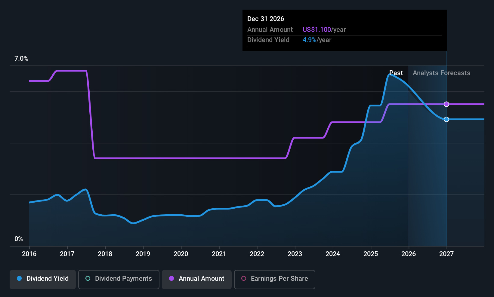Enable the Earnings Per Share series
This screenshot has height=297, width=494.
click(275, 279)
